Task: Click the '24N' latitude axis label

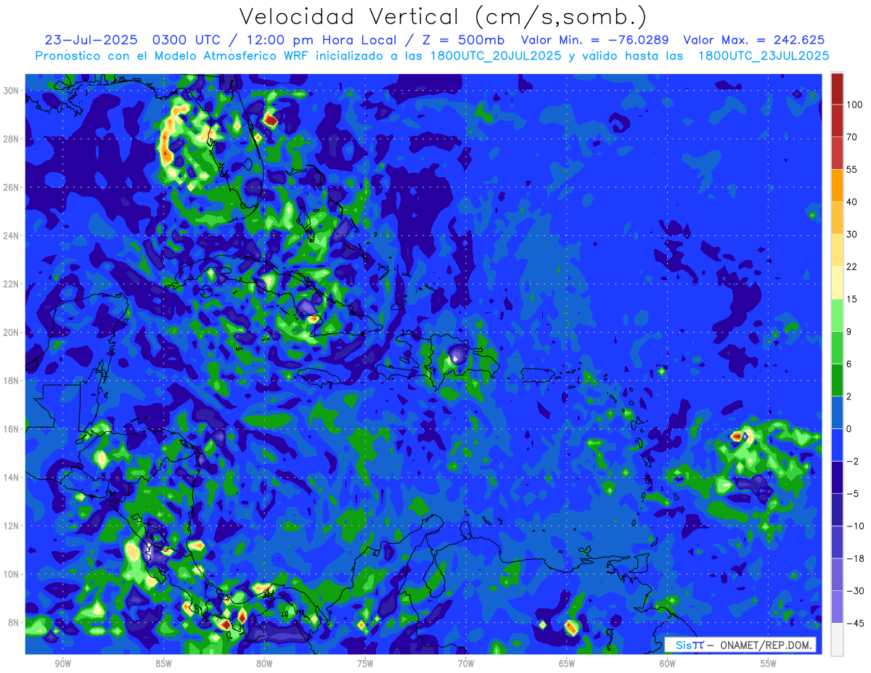Action: pos(11,236)
